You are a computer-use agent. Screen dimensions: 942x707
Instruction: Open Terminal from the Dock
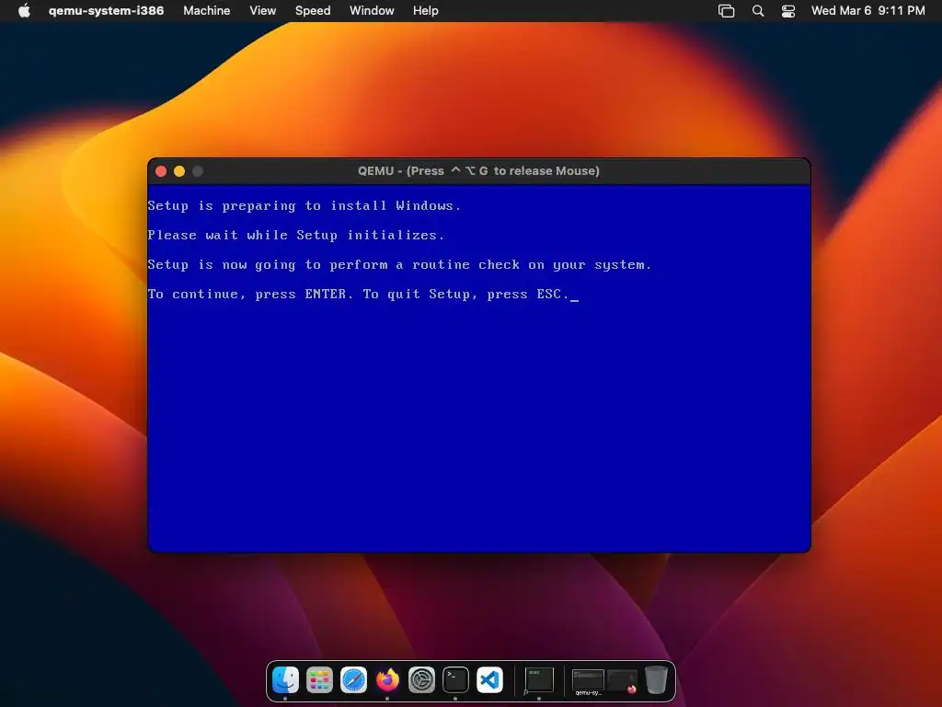455,680
